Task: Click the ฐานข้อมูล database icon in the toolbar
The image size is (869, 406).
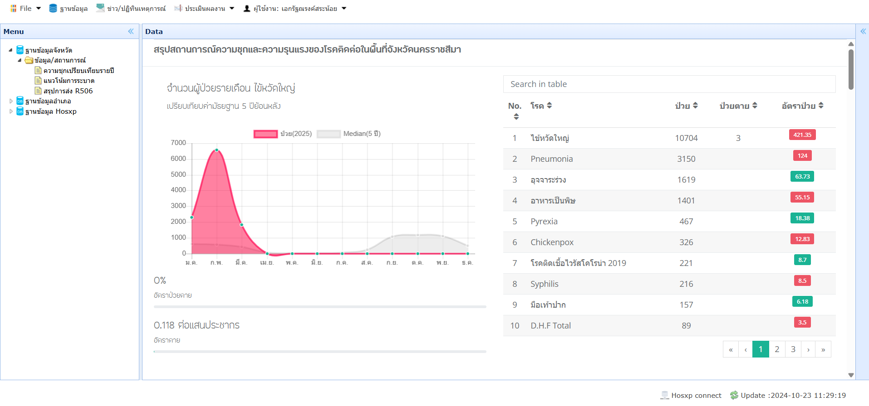Action: (53, 8)
